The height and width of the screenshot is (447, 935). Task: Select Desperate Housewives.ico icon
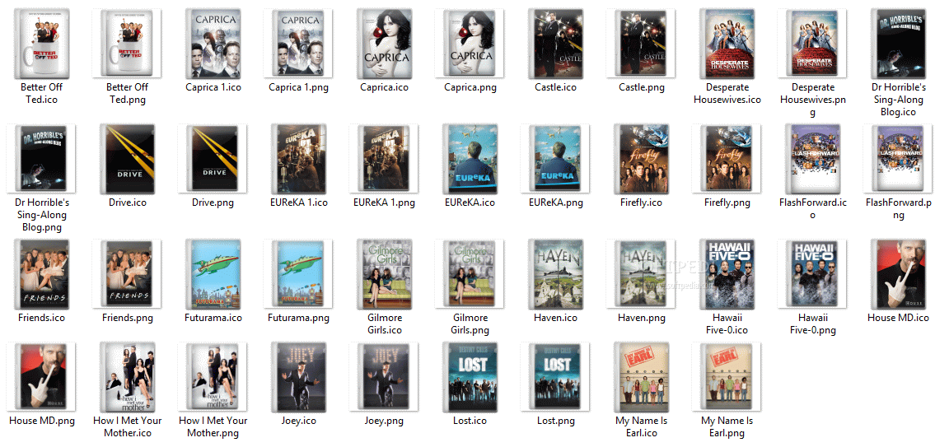tap(728, 43)
